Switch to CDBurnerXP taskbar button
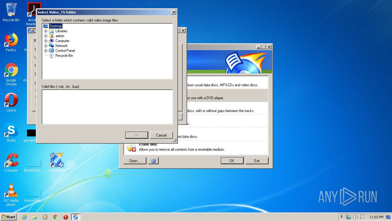392x221 pixels. click(x=76, y=217)
